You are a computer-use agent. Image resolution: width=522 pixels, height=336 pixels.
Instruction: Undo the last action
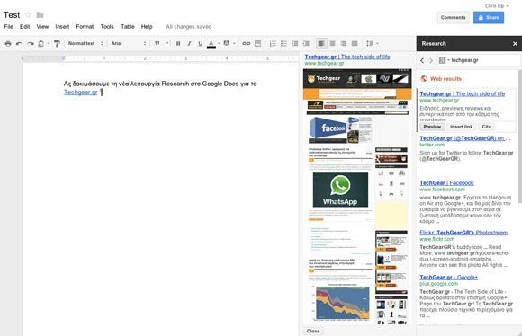pos(19,43)
